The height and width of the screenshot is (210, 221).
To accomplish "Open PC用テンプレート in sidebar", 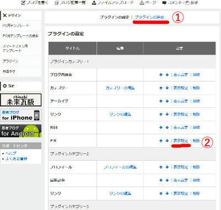I will pos(16,25).
